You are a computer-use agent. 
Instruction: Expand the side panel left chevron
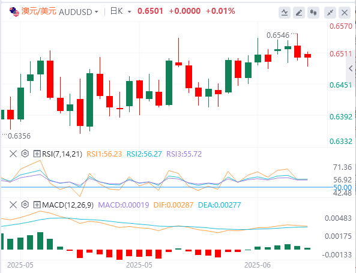[351, 68]
